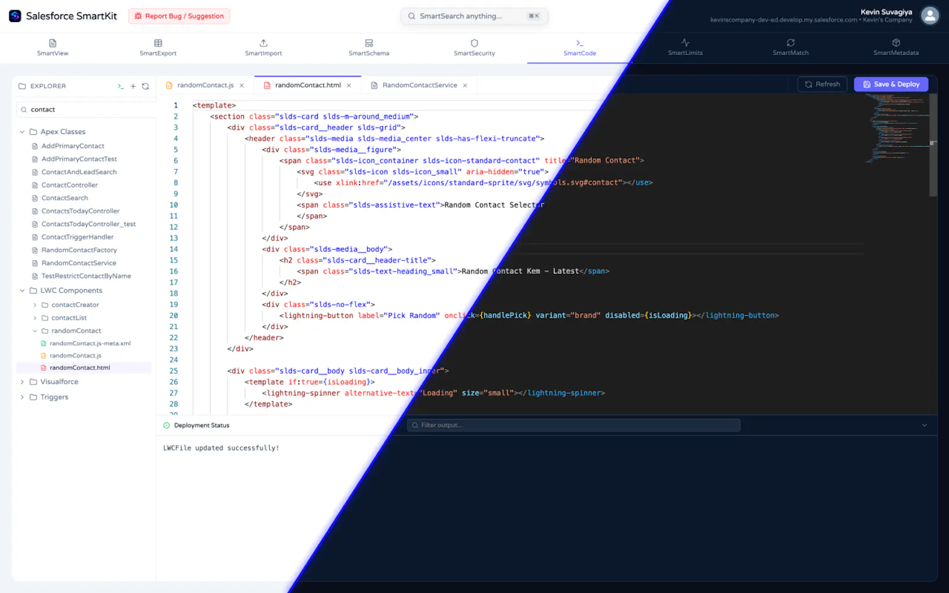Select ContactAndLeadSearch in the explorer
Image resolution: width=949 pixels, height=593 pixels.
tap(79, 172)
